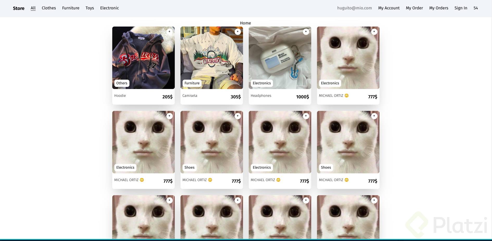Select the Toys category filter
The width and height of the screenshot is (492, 241).
[x=90, y=8]
